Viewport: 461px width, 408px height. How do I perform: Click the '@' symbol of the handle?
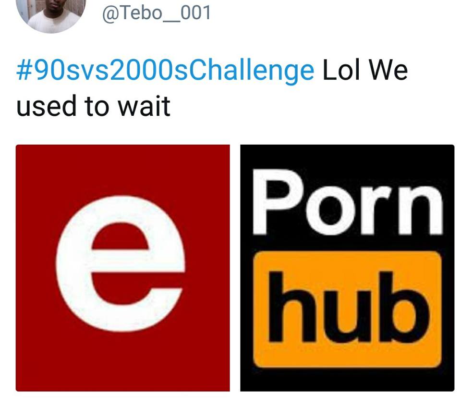[110, 13]
